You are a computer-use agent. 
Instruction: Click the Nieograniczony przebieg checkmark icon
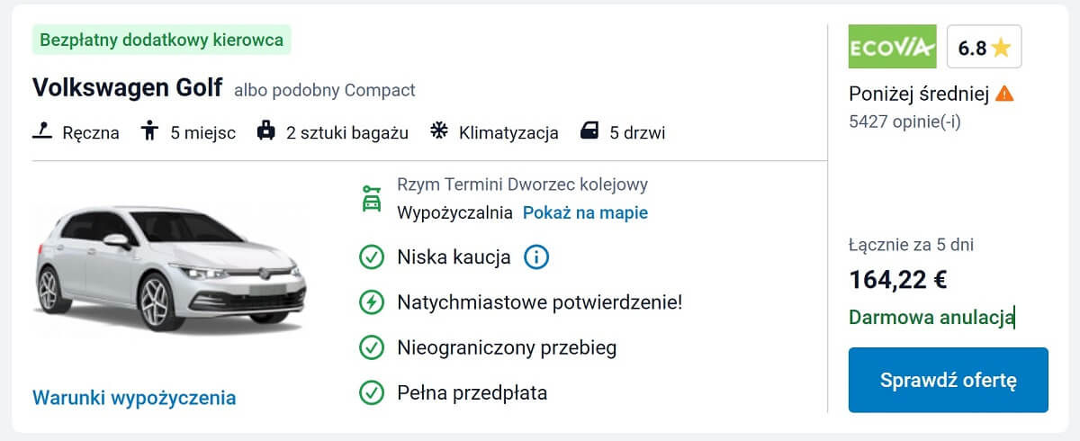pos(371,347)
